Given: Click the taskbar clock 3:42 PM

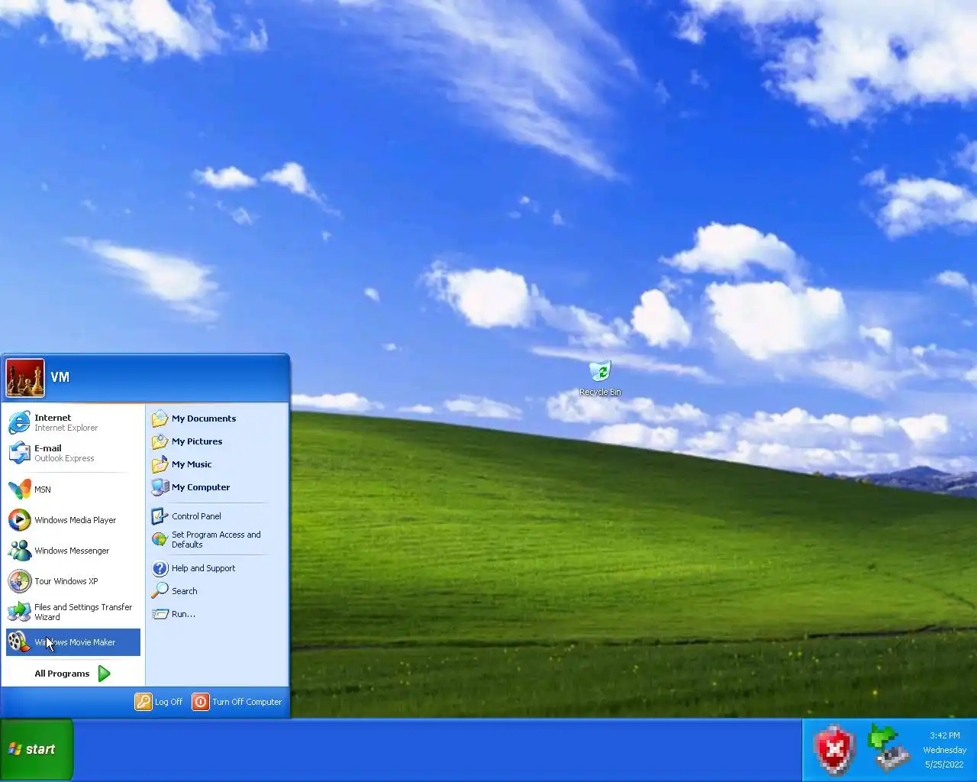Looking at the screenshot, I should click(x=945, y=735).
